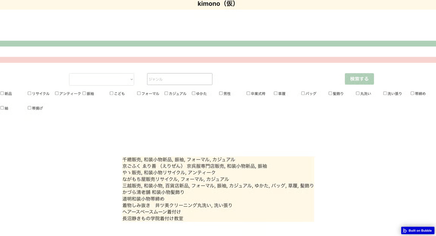Check the 新品 checkbox
The height and width of the screenshot is (236, 436).
tap(2, 93)
